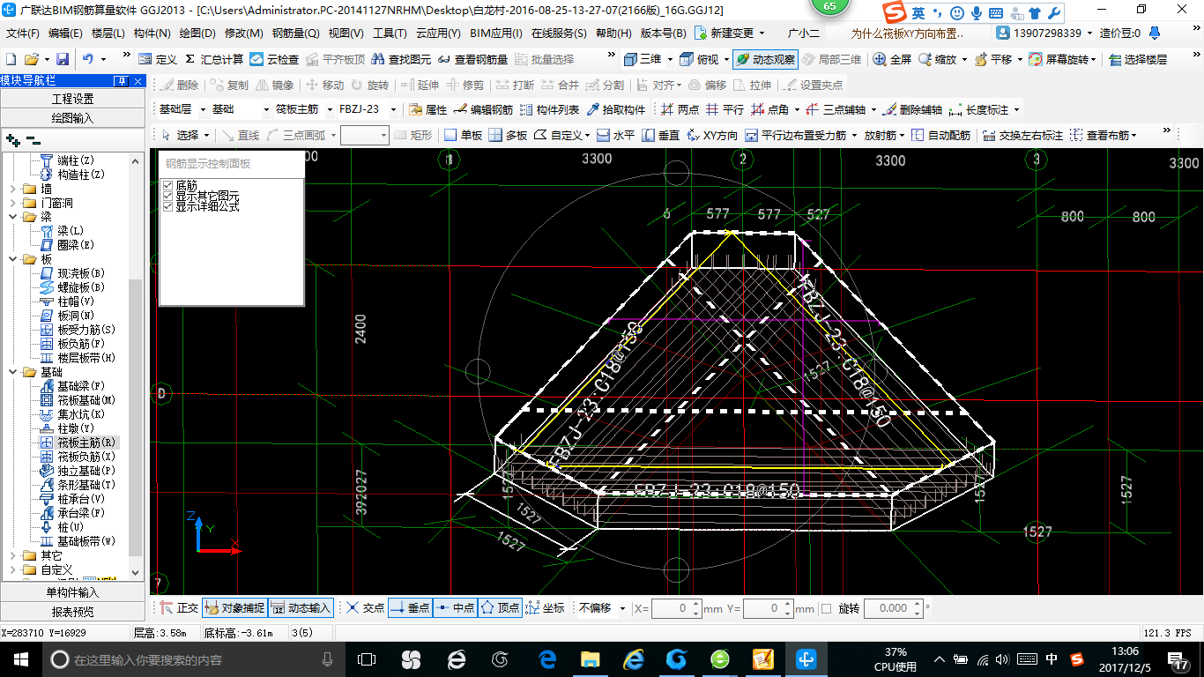Click 全屏 fullscreen zoom tool

click(x=892, y=59)
